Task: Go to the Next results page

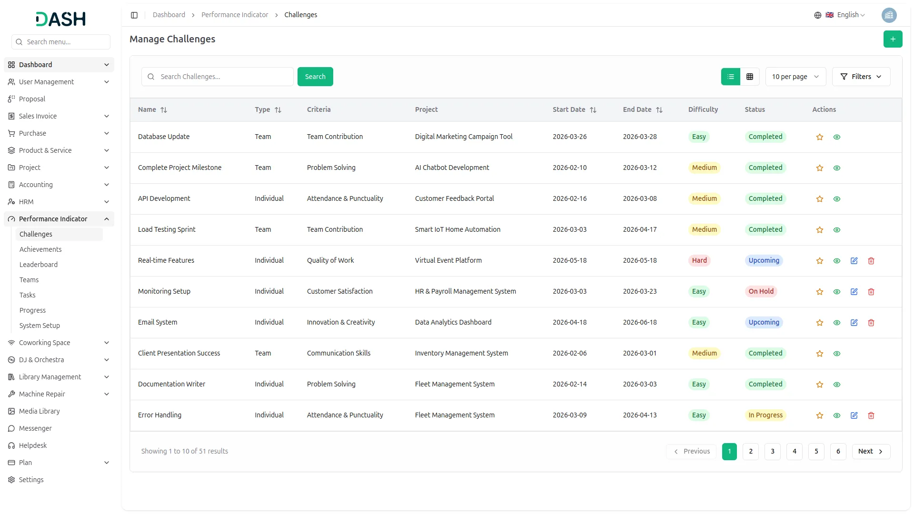Action: coord(870,451)
